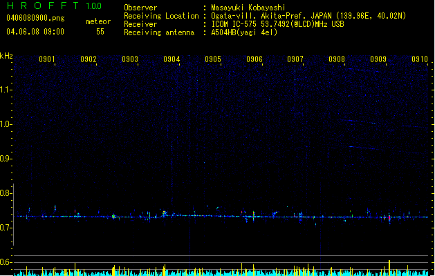The image size is (435, 276).
Task: Click the meteor count 55
Action: (x=100, y=32)
